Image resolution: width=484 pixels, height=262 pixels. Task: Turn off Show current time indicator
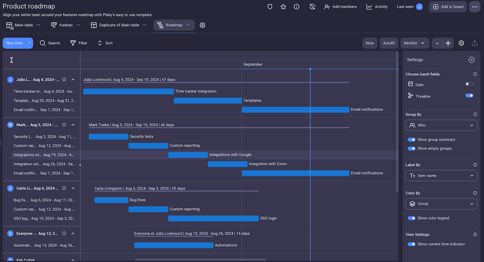point(411,244)
